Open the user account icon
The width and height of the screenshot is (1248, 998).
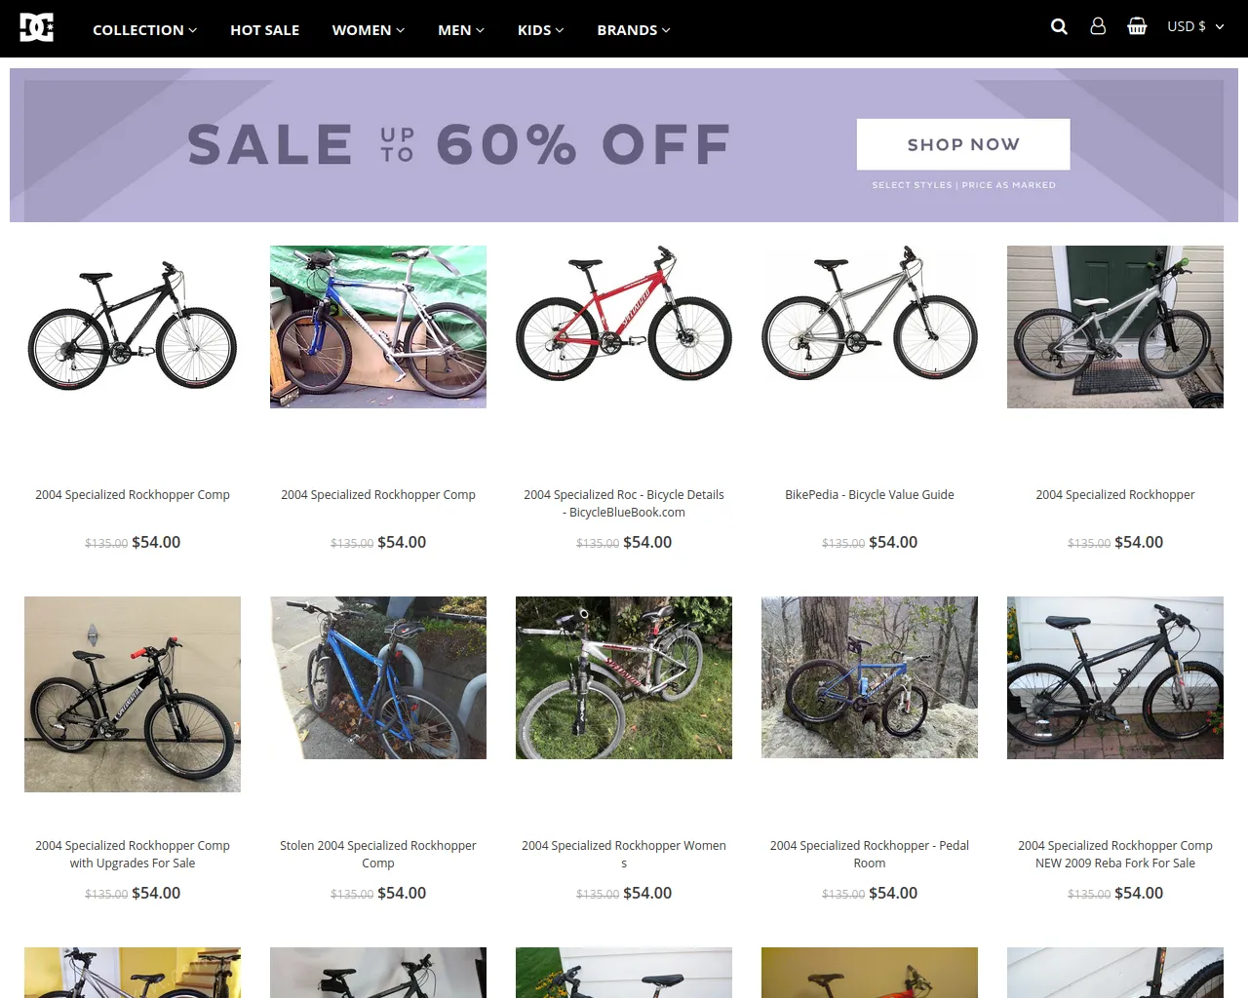point(1098,26)
